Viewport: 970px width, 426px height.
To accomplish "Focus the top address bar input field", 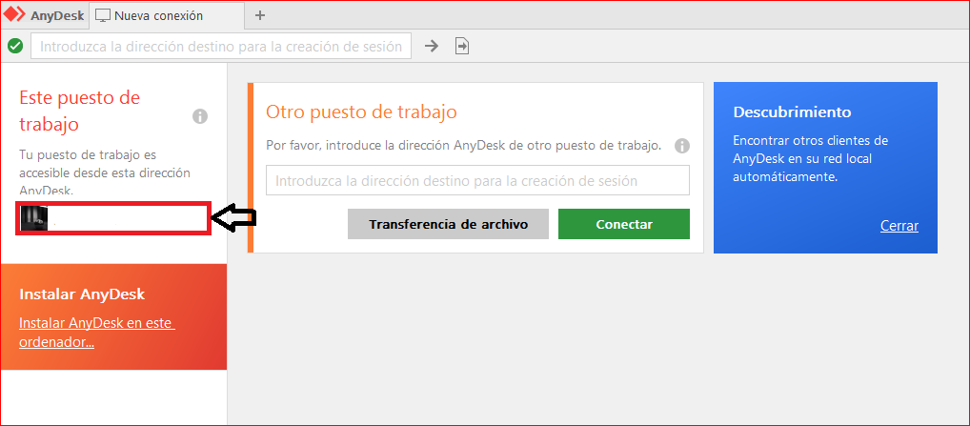I will tap(221, 47).
